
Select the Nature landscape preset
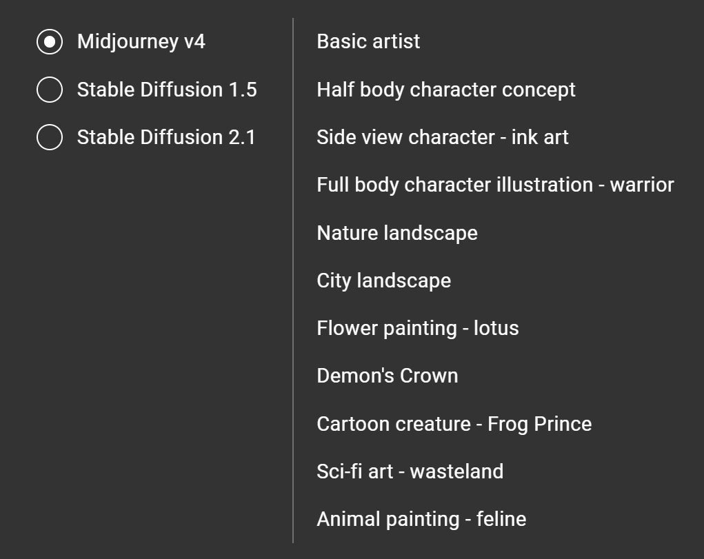click(396, 233)
